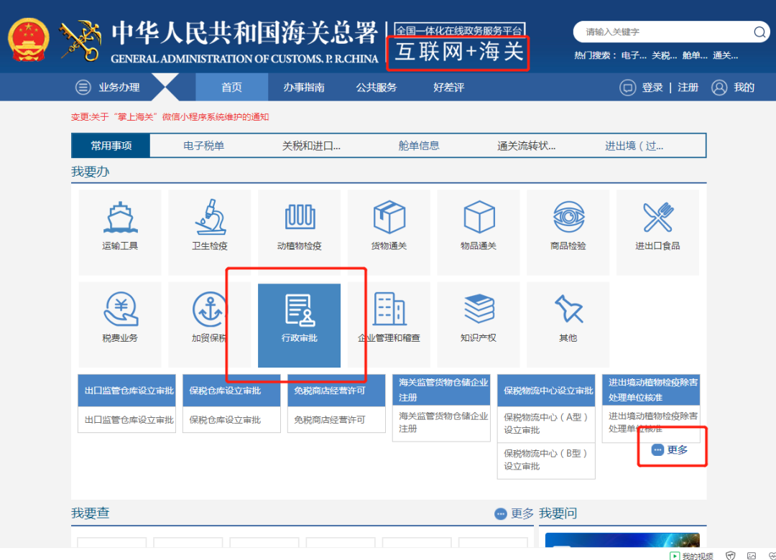Viewport: 776px width, 560px height.
Task: Open the 货物通关 cargo clearance service
Action: 388,228
